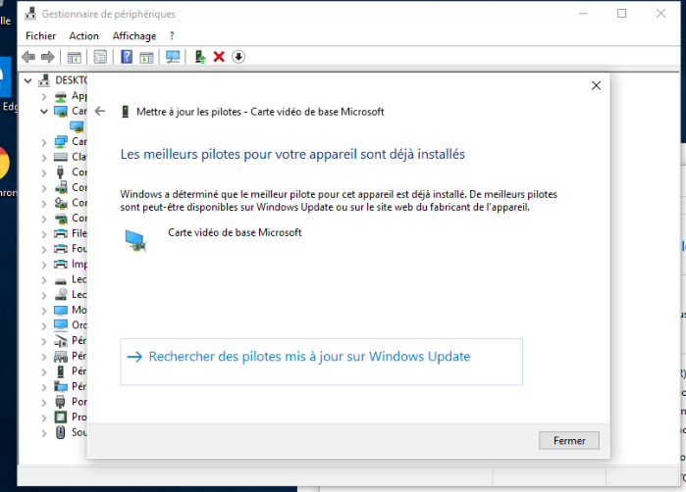This screenshot has width=686, height=492.
Task: Select the DESKTOP computer root icon
Action: click(44, 80)
